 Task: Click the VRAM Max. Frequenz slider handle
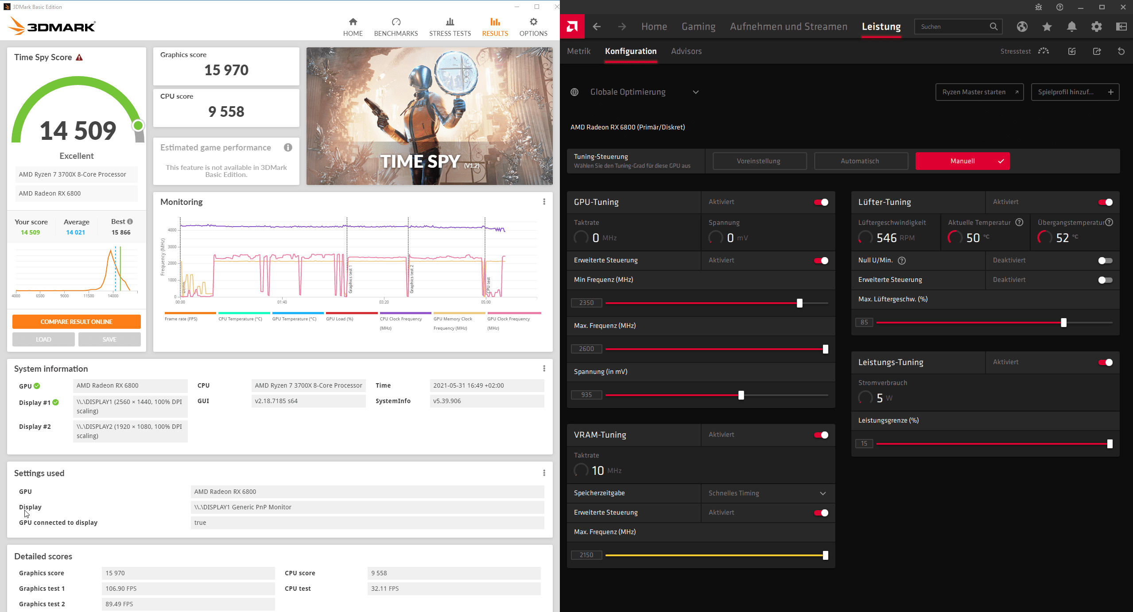click(825, 555)
